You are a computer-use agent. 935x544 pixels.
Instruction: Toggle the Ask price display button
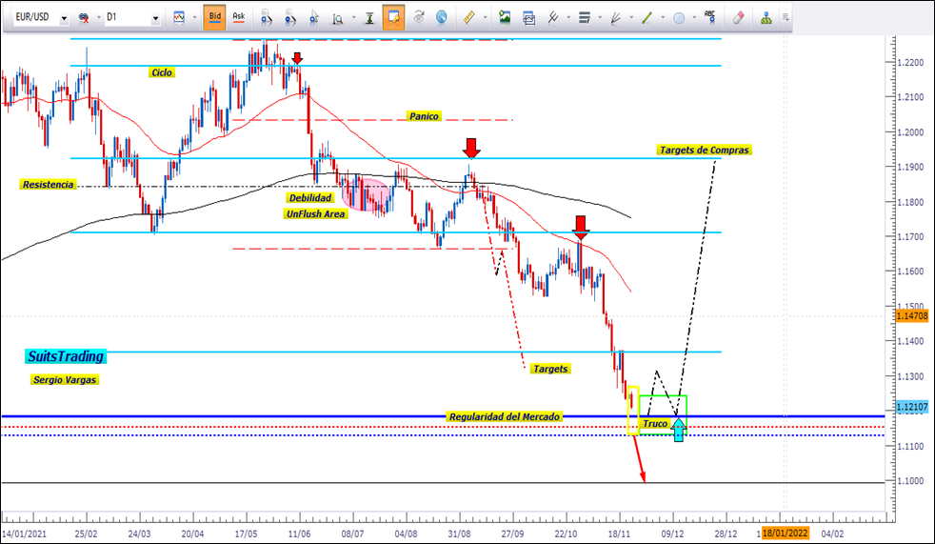point(239,17)
